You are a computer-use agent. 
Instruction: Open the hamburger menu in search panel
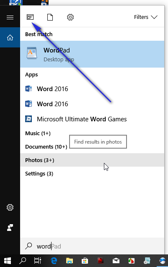pyautogui.click(x=10, y=17)
